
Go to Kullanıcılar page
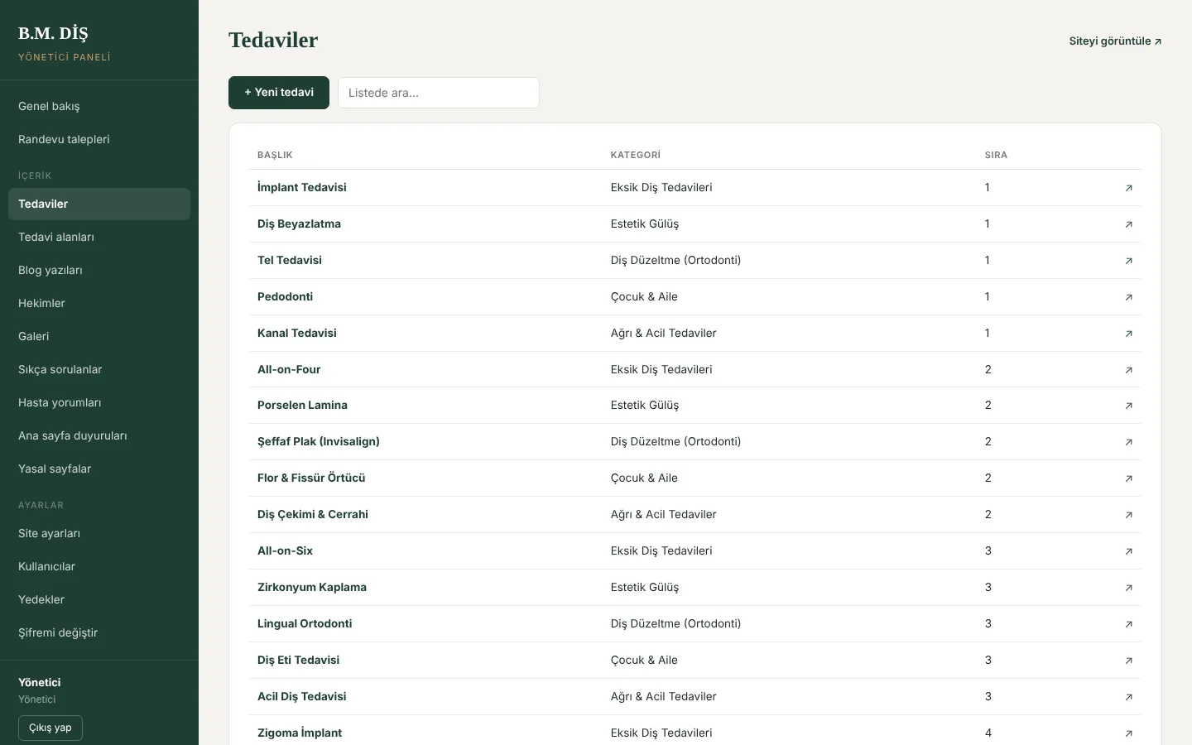pyautogui.click(x=99, y=566)
